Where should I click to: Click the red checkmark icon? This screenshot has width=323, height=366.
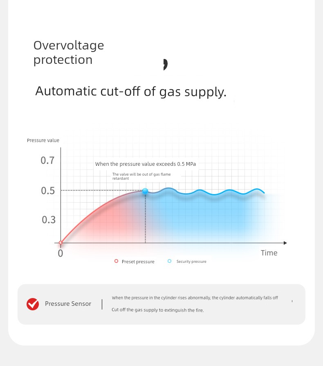click(33, 304)
